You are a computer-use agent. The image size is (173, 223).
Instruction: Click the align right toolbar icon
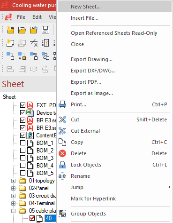[x=22, y=69]
